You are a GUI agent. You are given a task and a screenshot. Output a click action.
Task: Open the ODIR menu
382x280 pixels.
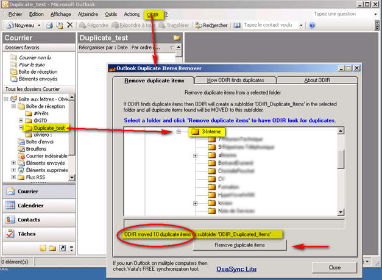153,15
